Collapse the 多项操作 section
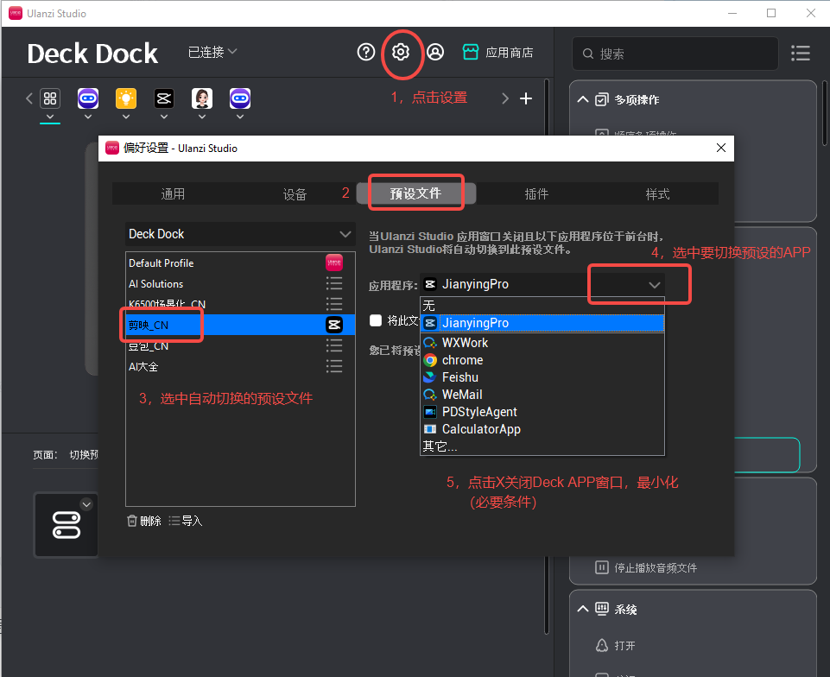The height and width of the screenshot is (677, 830). coord(583,100)
